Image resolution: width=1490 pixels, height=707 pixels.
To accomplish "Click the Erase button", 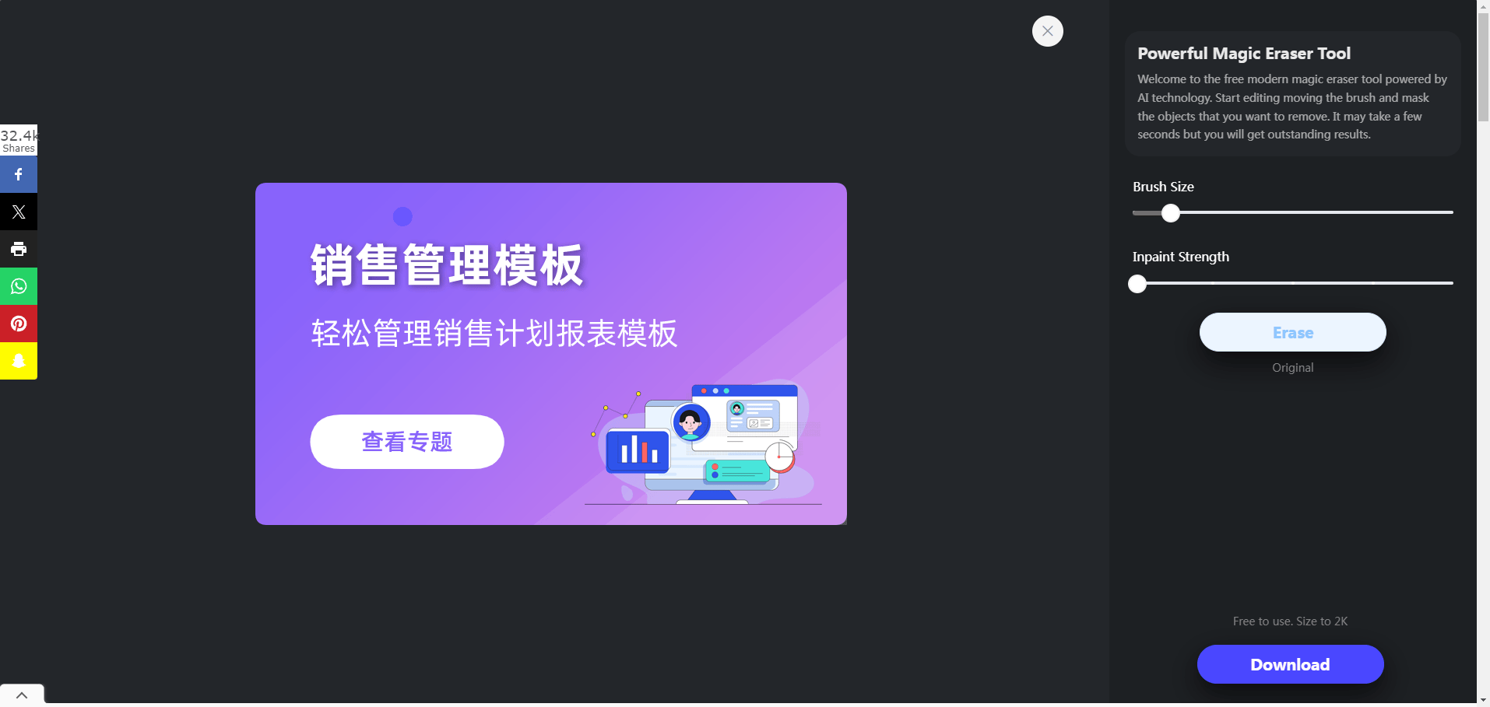I will 1292,332.
